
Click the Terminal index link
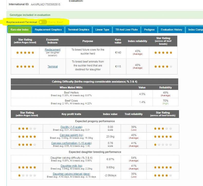click(52, 67)
